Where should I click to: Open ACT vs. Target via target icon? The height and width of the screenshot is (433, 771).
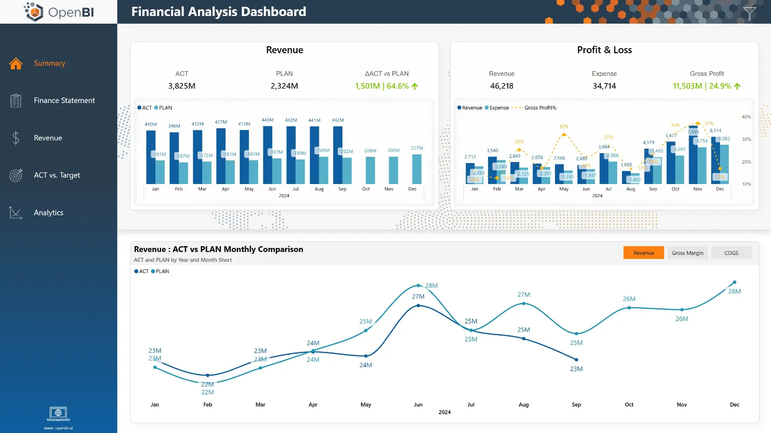click(16, 175)
